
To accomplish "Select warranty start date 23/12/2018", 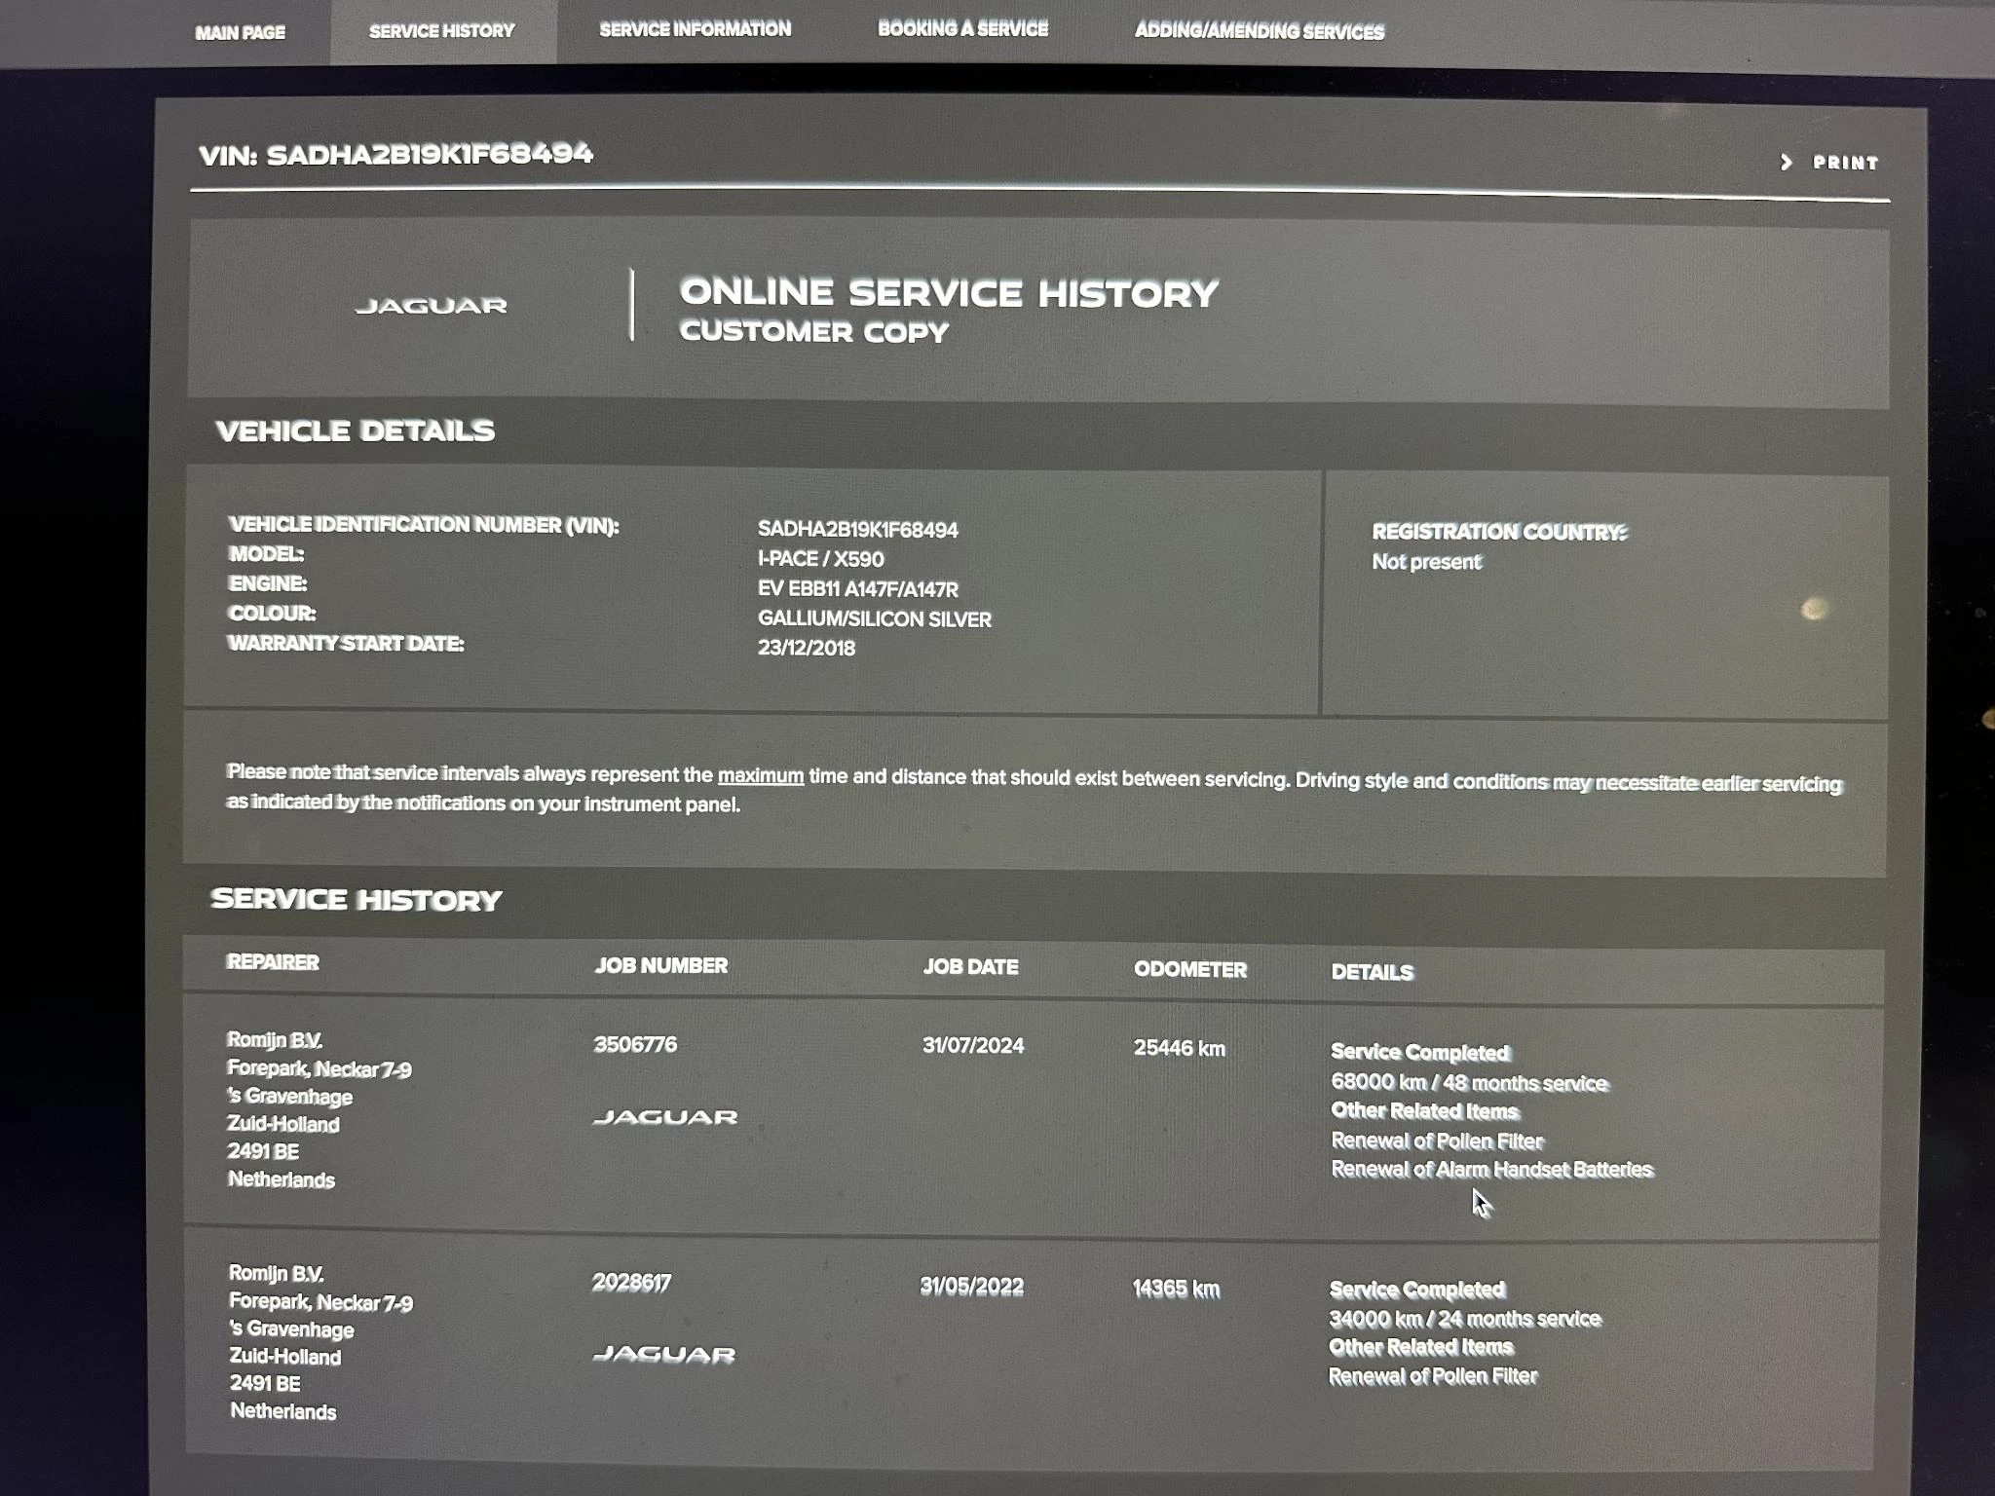I will tap(806, 649).
